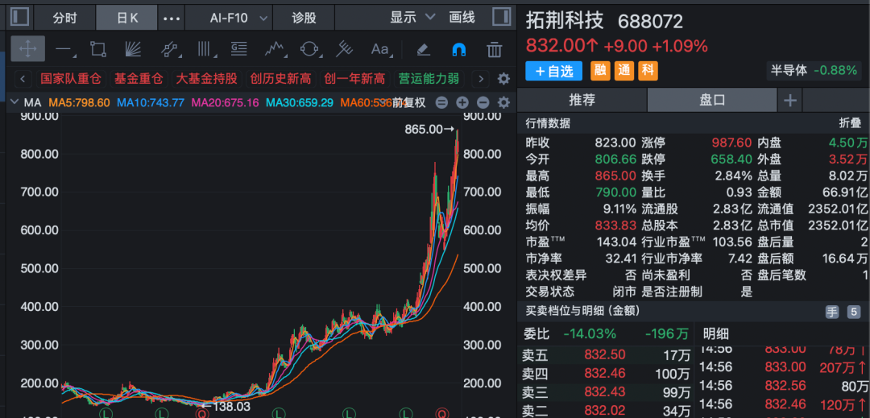870x418 pixels.
Task: Click the 涨停 987.60 value
Action: click(731, 143)
